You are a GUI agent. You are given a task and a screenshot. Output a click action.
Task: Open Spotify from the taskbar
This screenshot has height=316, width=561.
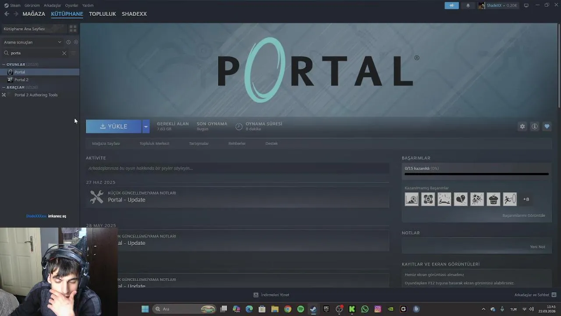[301, 309]
